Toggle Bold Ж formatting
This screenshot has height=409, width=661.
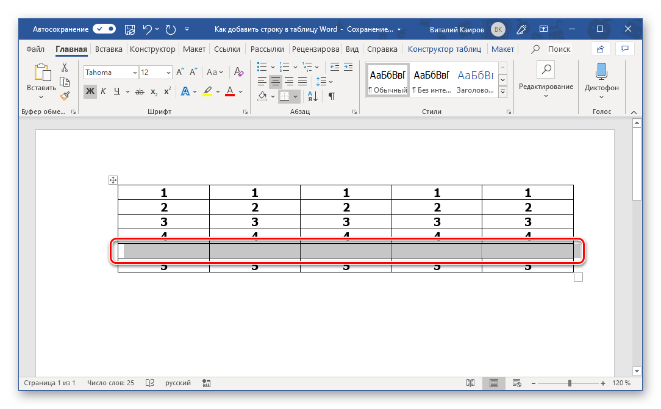tap(90, 91)
